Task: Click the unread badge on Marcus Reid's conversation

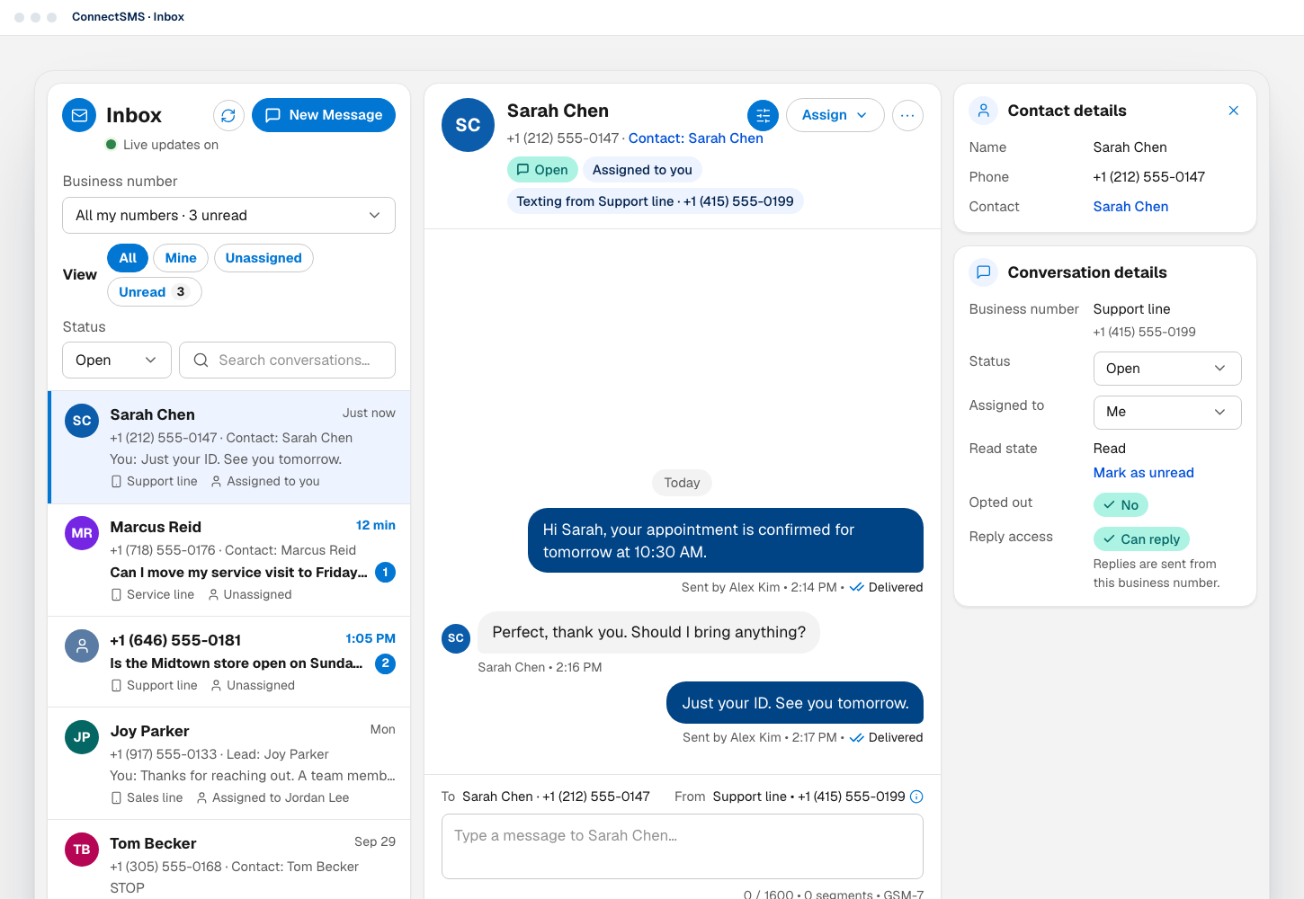Action: pos(385,572)
